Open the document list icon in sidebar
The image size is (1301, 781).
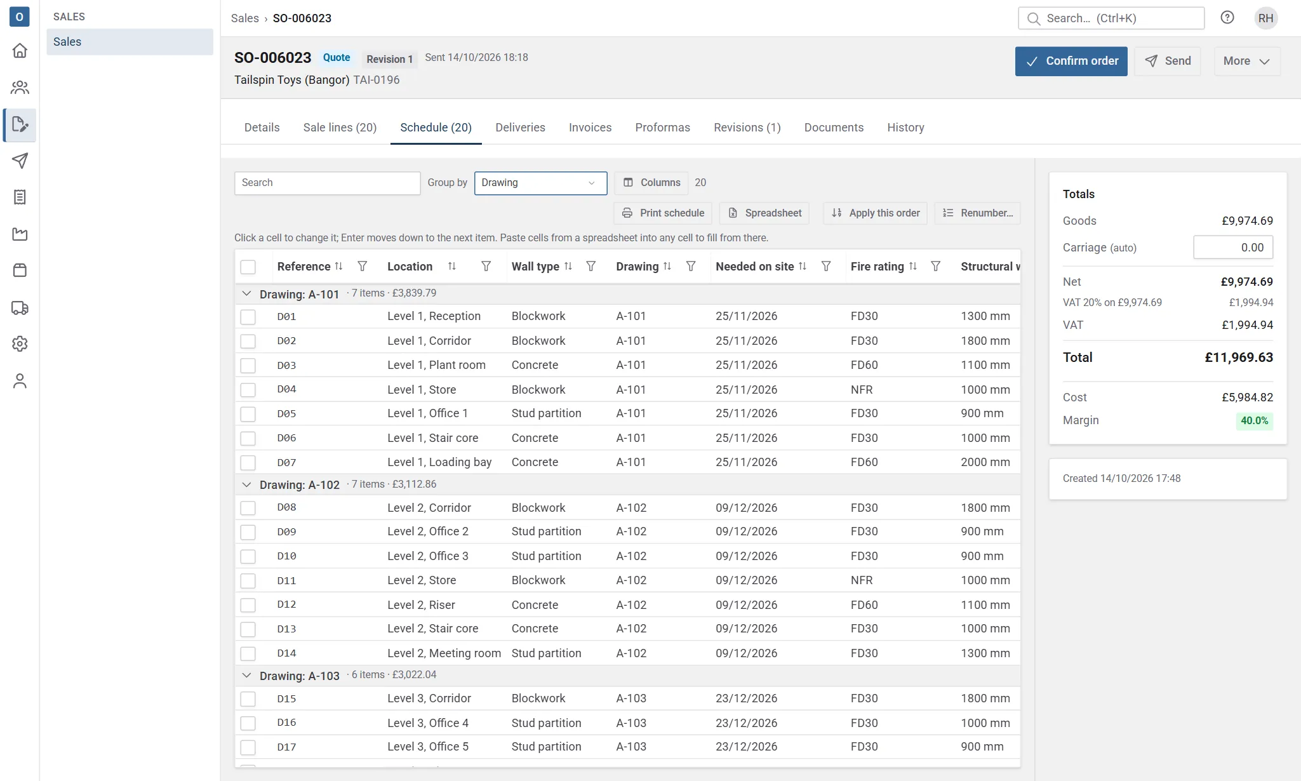(20, 197)
